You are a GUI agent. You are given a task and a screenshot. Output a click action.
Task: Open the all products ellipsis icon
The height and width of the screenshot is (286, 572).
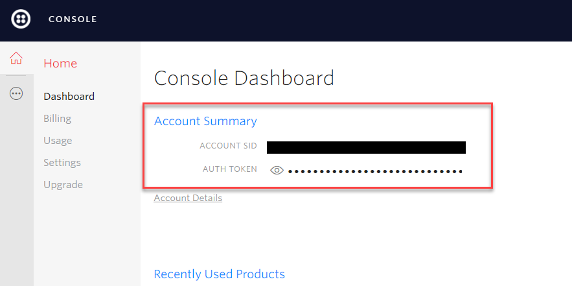point(16,93)
